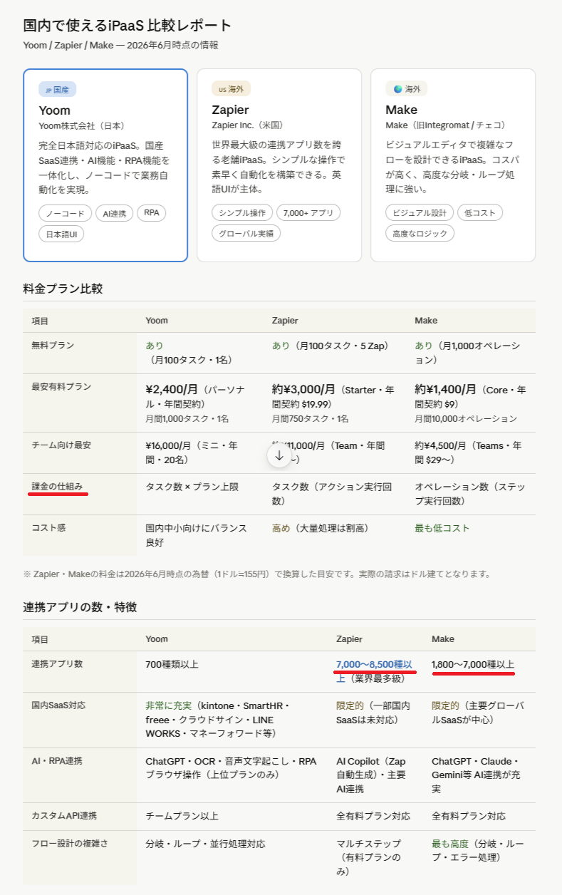Image resolution: width=562 pixels, height=895 pixels.
Task: Click the AI Copilot（Zap自動生成） cell
Action: click(375, 775)
